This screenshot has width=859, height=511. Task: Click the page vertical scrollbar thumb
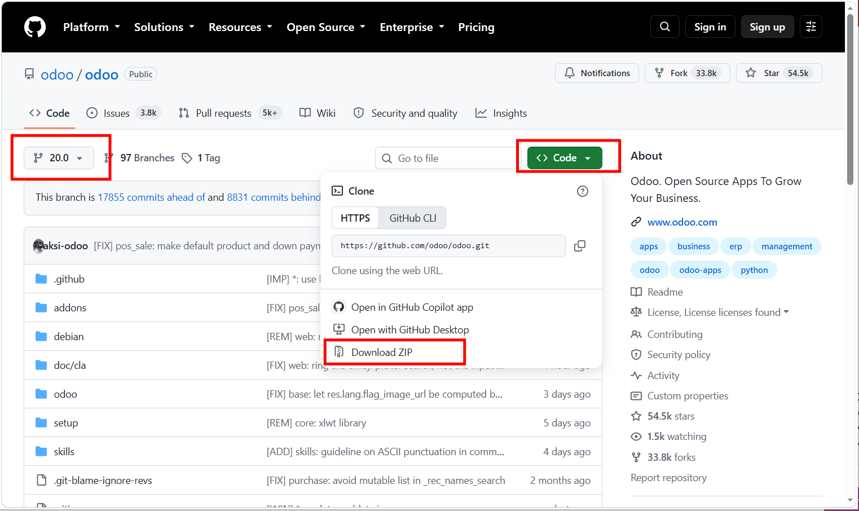tap(851, 100)
